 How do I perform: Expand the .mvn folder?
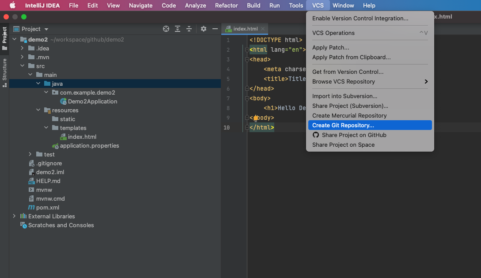22,57
